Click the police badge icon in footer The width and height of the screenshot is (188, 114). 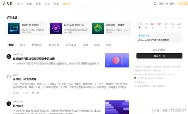pos(135,78)
